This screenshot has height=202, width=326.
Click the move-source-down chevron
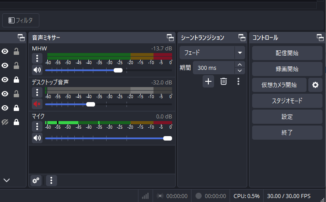pyautogui.click(x=7, y=180)
